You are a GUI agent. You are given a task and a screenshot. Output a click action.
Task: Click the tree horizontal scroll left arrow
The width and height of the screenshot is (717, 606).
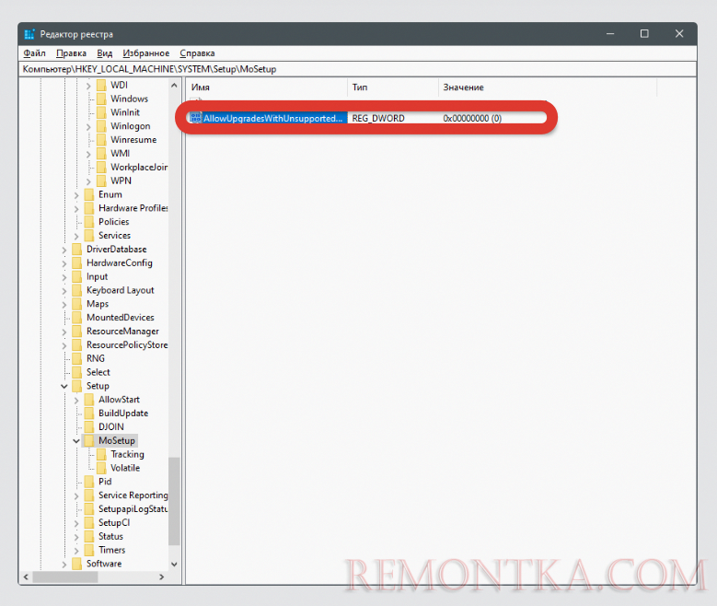click(26, 577)
